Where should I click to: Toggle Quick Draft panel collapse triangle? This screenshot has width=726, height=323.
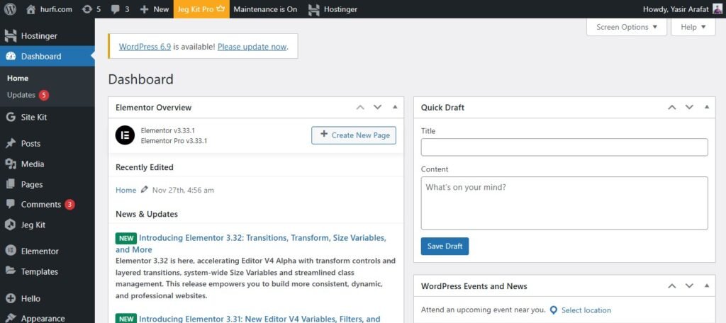(x=706, y=108)
